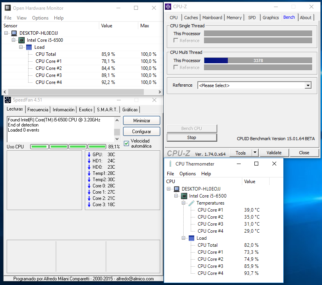Image resolution: width=322 pixels, height=285 pixels.
Task: Click the Tools button in CPU-Z
Action: pos(241,153)
